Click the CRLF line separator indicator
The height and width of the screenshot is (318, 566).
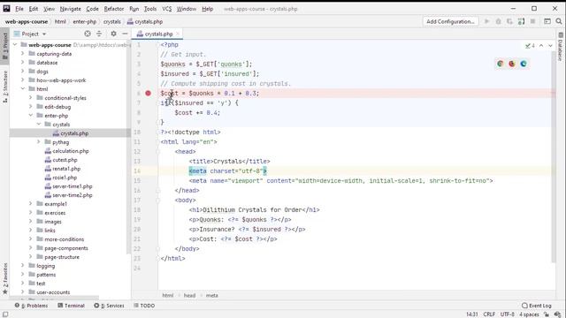pyautogui.click(x=489, y=314)
